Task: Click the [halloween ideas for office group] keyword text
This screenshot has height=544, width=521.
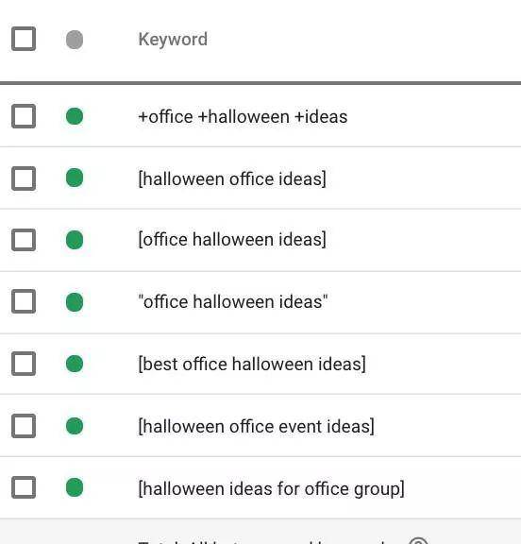Action: click(272, 489)
